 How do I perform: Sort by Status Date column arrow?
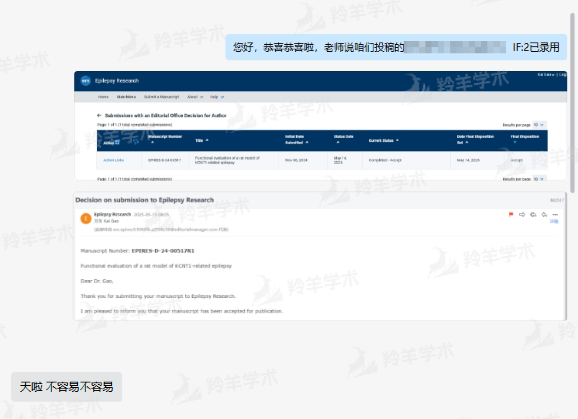click(x=338, y=142)
